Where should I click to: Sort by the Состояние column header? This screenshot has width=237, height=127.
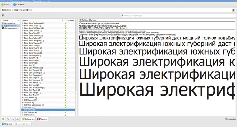tap(69, 20)
